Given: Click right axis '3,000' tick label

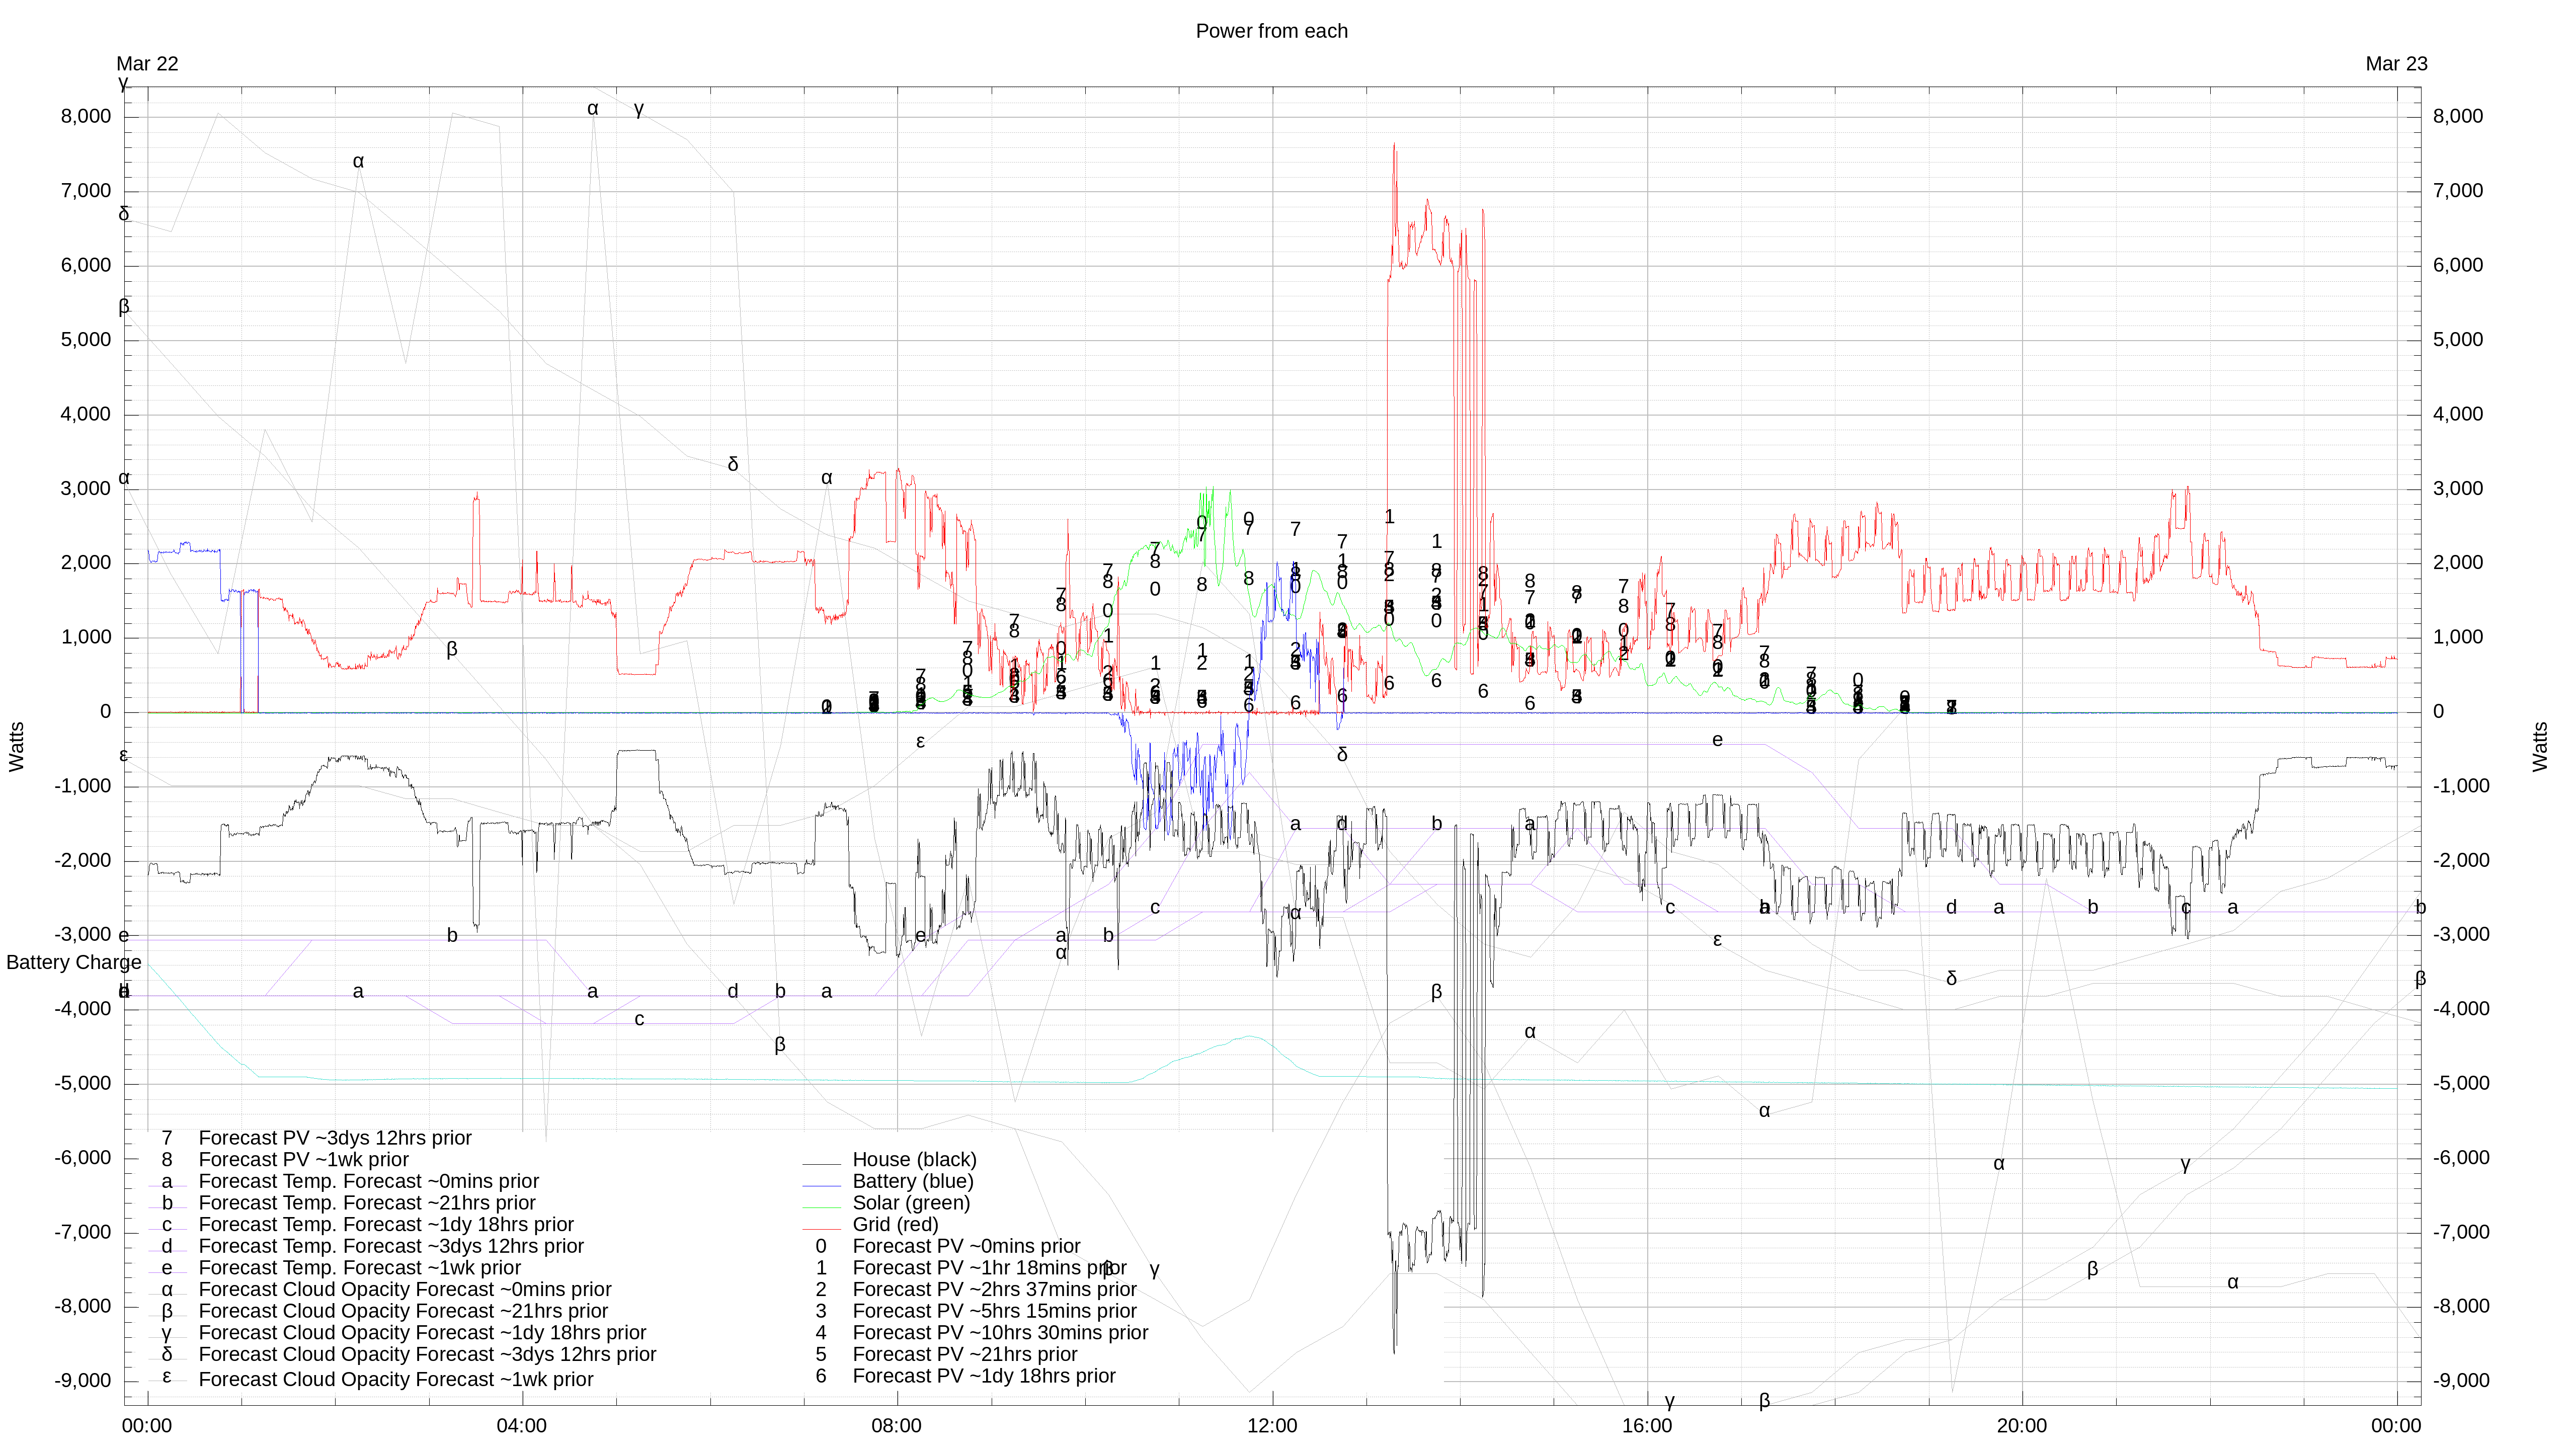Looking at the screenshot, I should 2458,489.
